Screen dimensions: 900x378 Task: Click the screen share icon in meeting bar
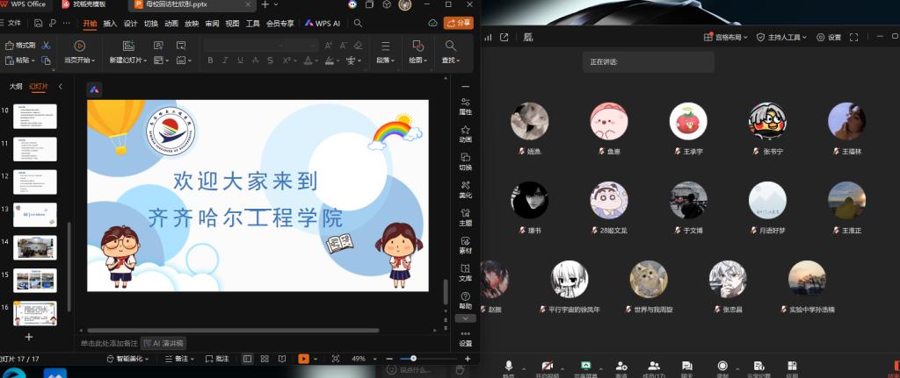[584, 366]
